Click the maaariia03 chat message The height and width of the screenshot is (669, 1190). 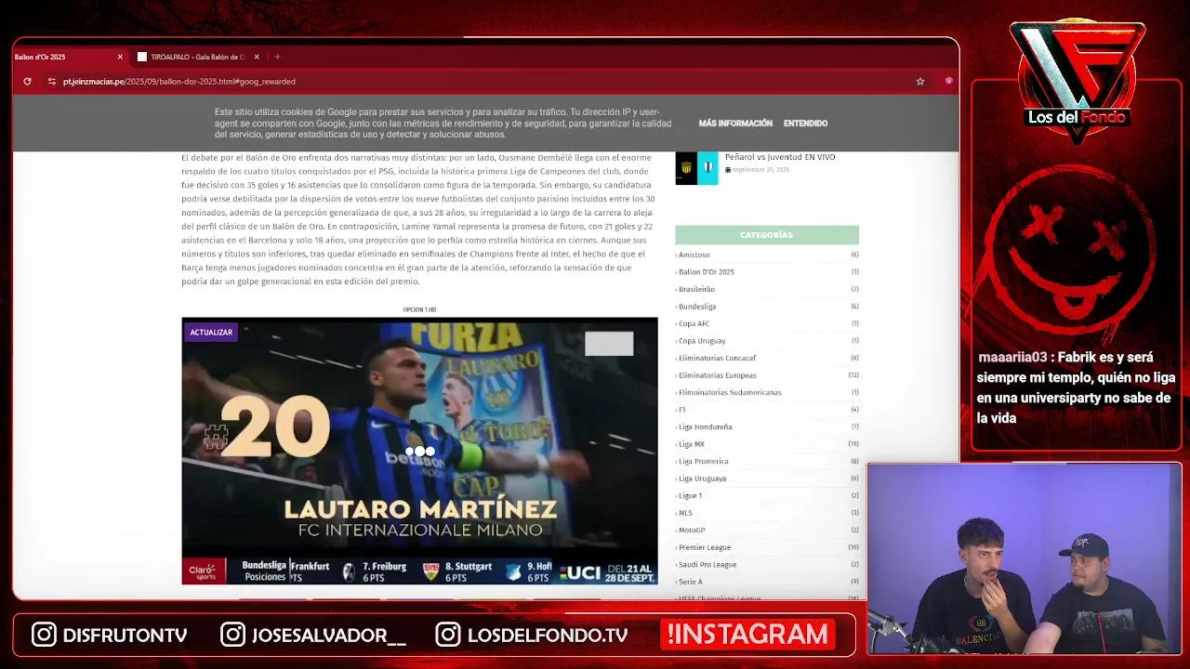pos(1076,387)
